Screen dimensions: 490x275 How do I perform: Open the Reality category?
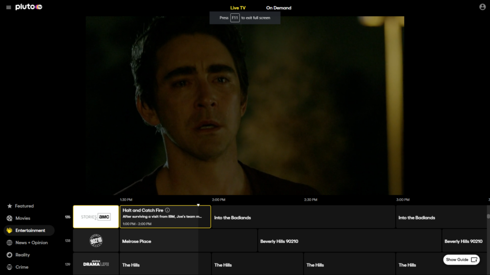click(x=23, y=255)
